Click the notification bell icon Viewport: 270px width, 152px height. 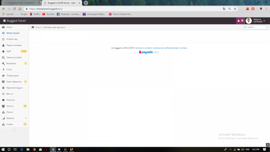(x=238, y=21)
